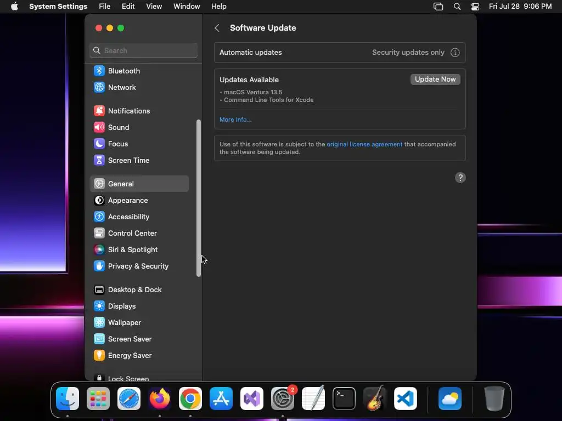The width and height of the screenshot is (562, 421).
Task: Open TextEdit from the Dock
Action: tap(313, 399)
